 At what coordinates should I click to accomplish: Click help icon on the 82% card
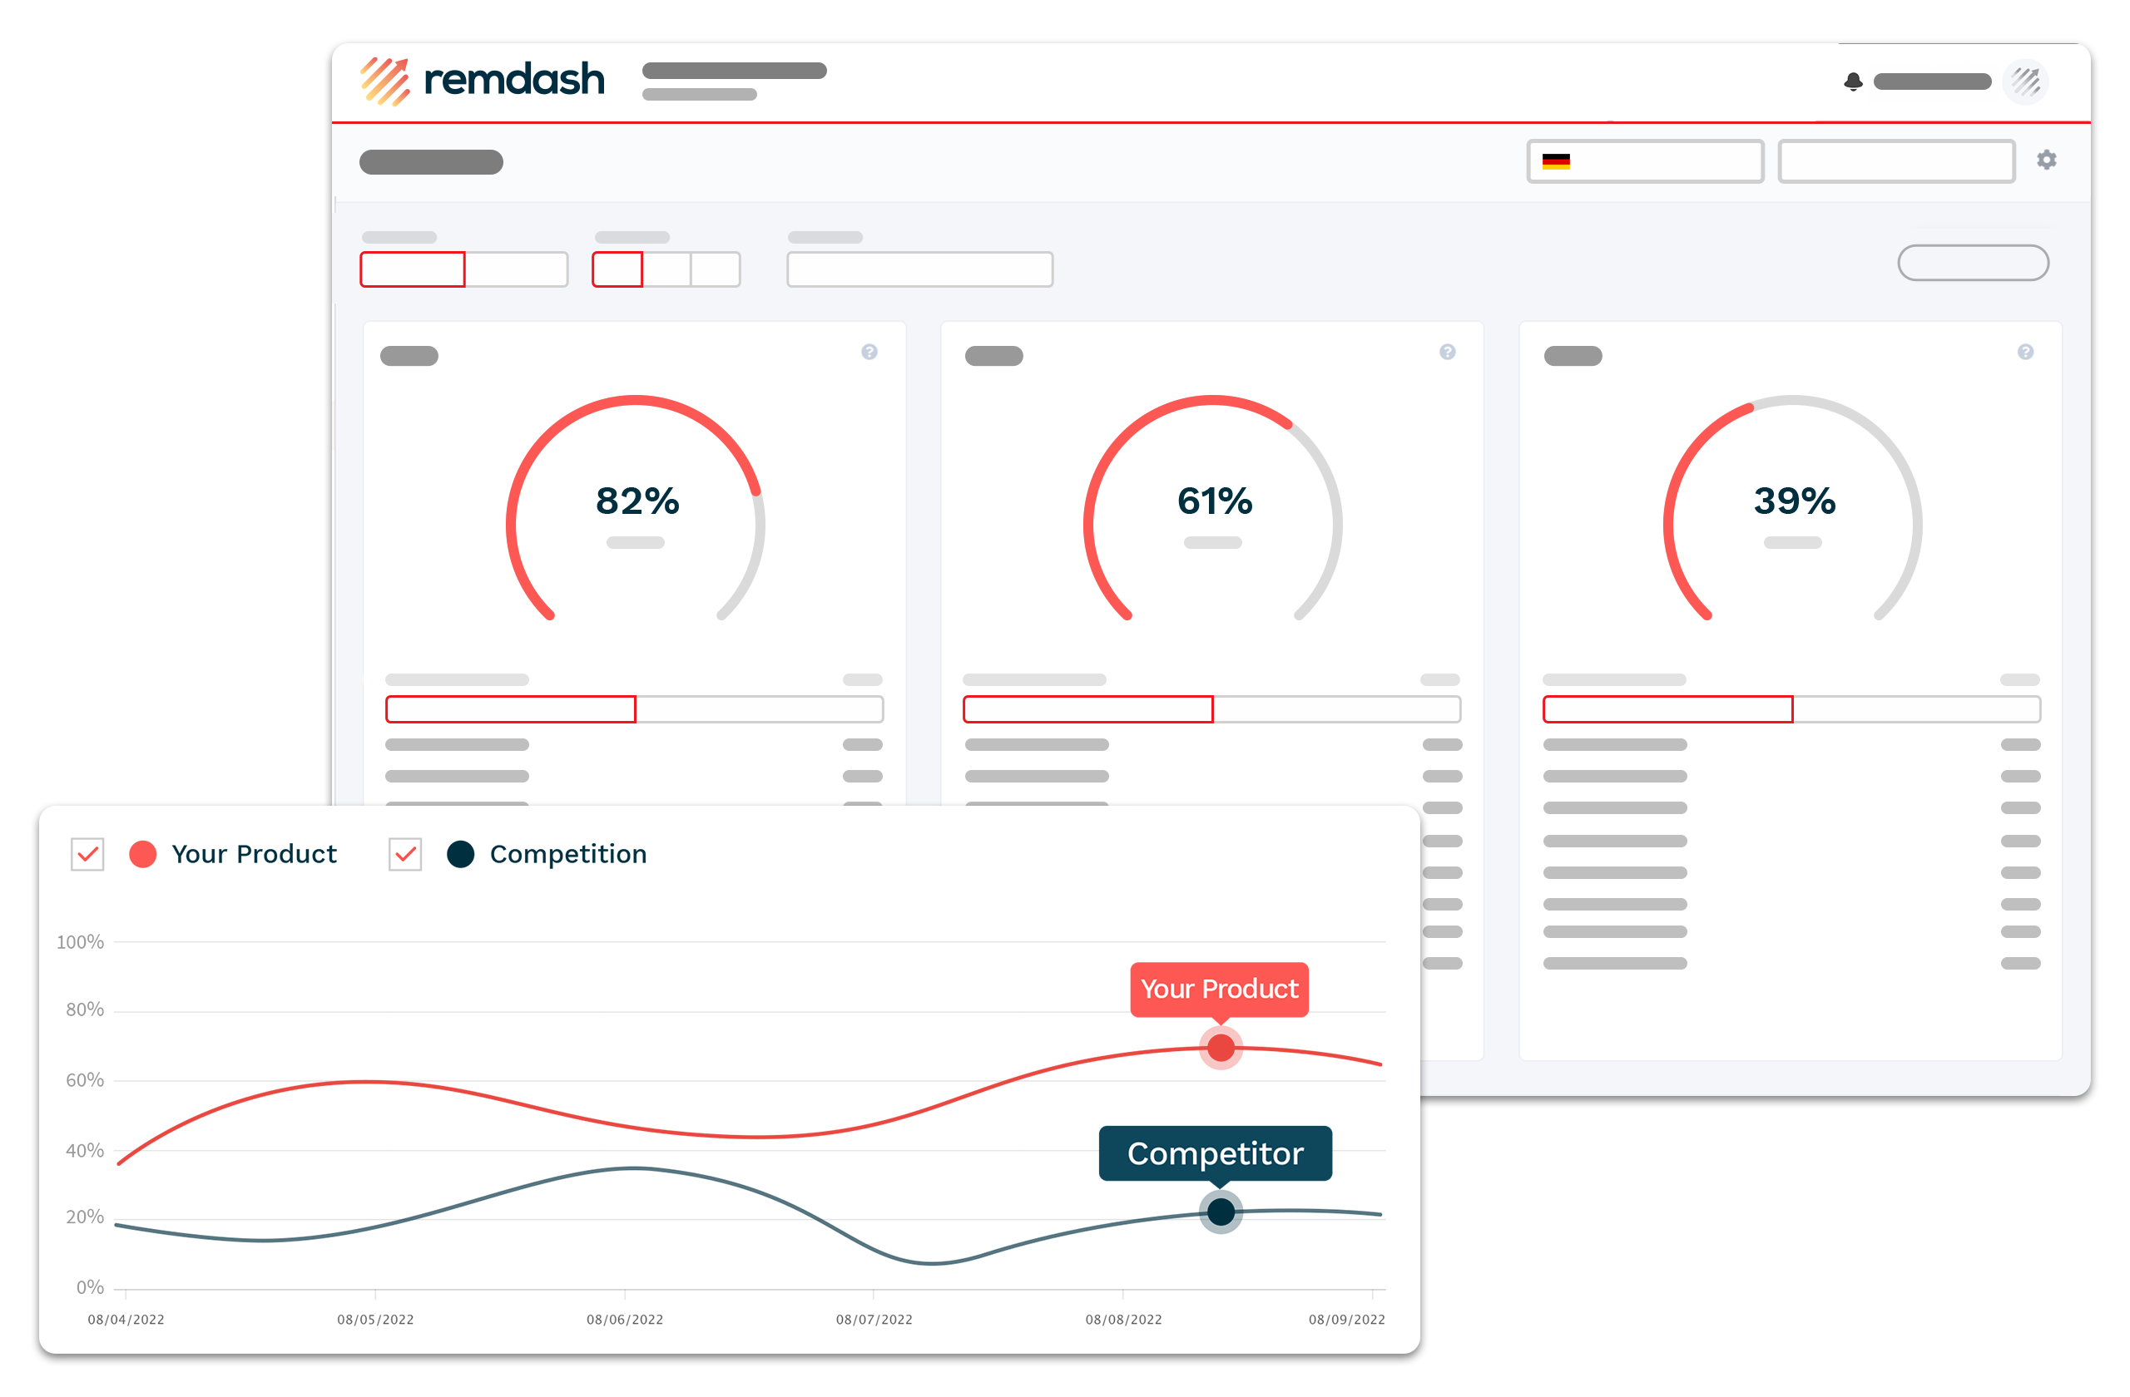(x=869, y=352)
